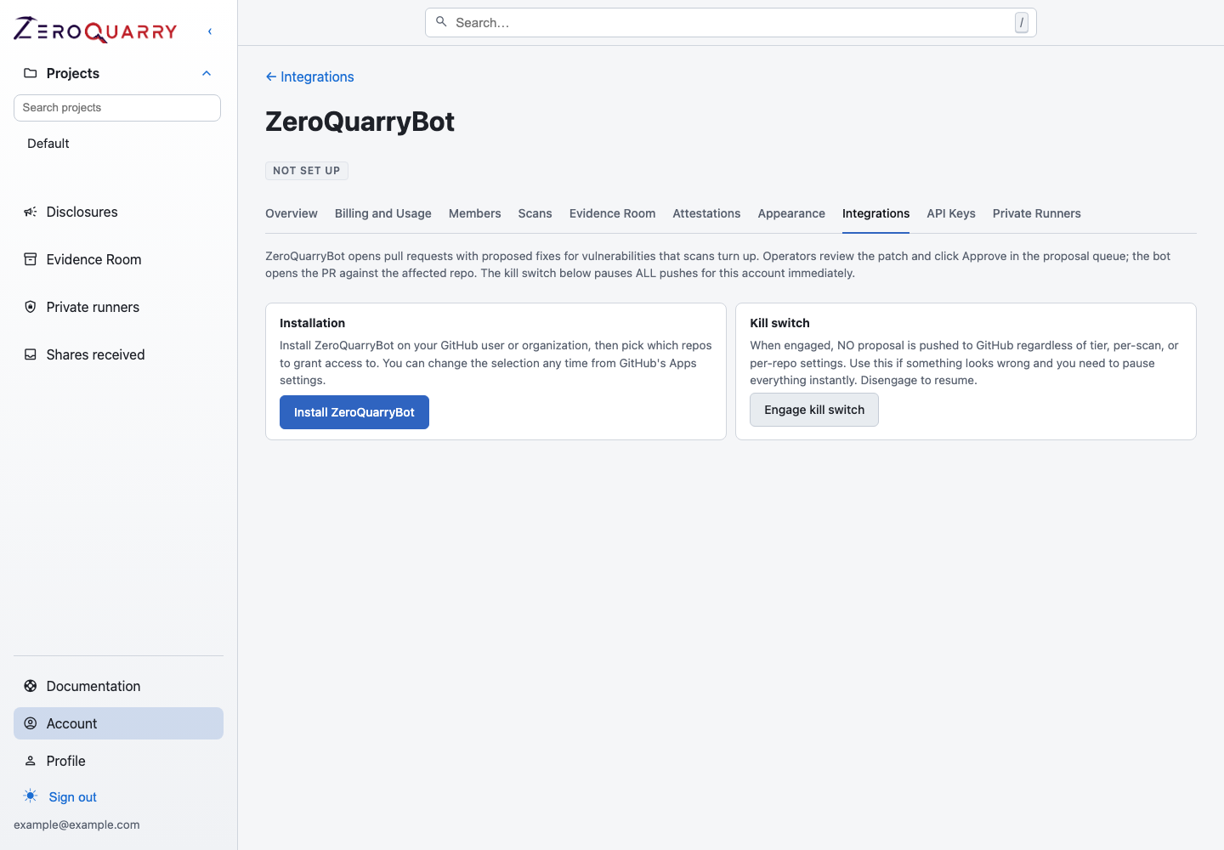
Task: Click the Evidence Room archive icon
Action: point(31,259)
